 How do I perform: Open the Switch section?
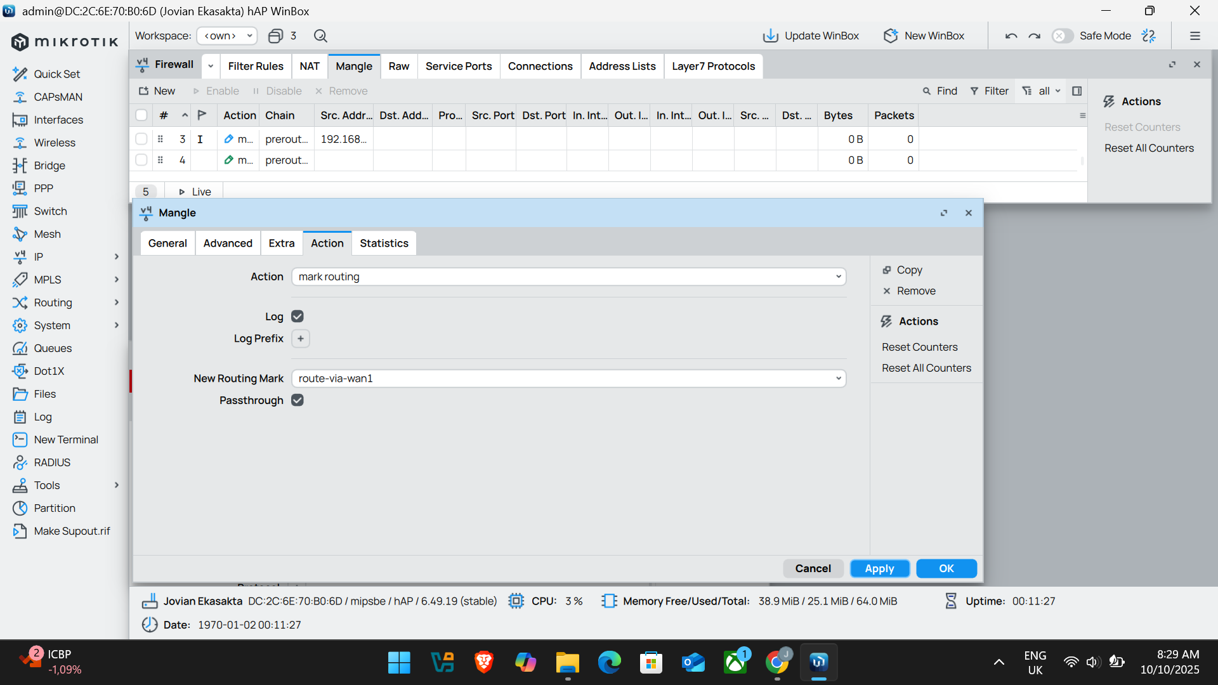pyautogui.click(x=50, y=211)
